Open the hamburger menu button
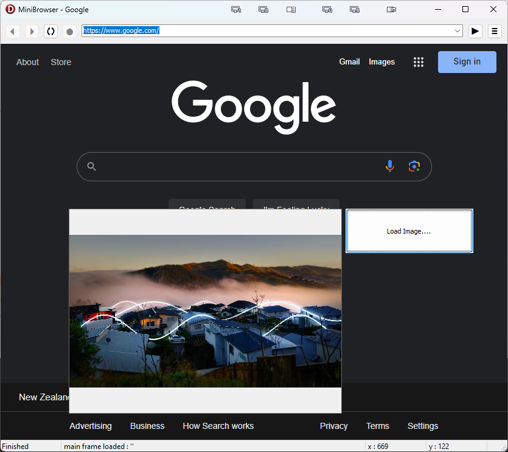 [495, 31]
